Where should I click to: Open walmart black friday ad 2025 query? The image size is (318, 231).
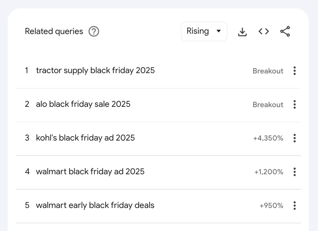coord(90,172)
